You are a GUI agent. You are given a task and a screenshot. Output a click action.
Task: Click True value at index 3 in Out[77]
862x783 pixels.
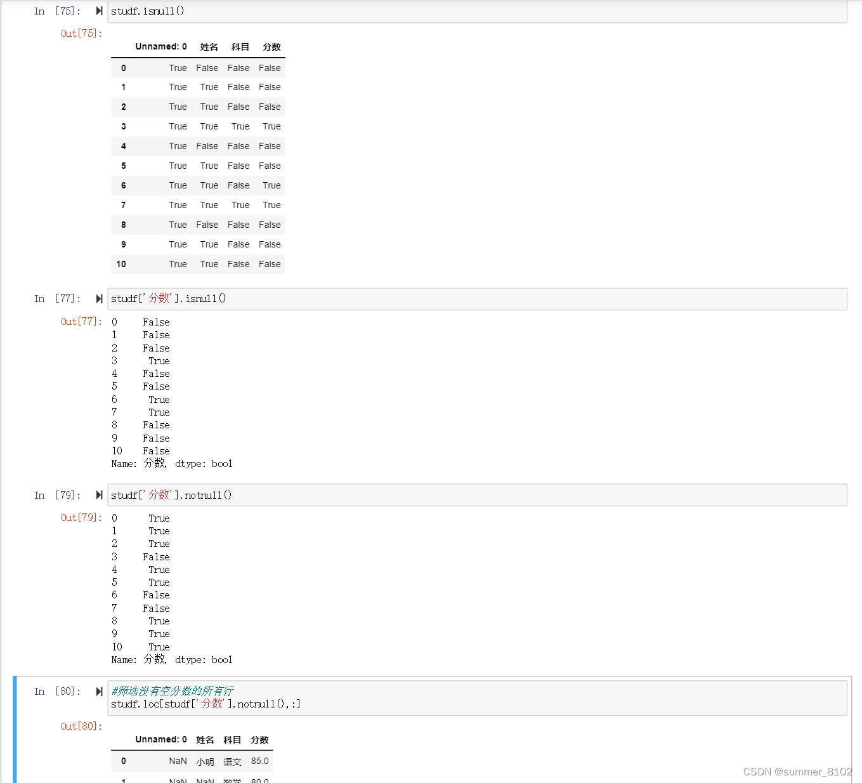click(159, 361)
